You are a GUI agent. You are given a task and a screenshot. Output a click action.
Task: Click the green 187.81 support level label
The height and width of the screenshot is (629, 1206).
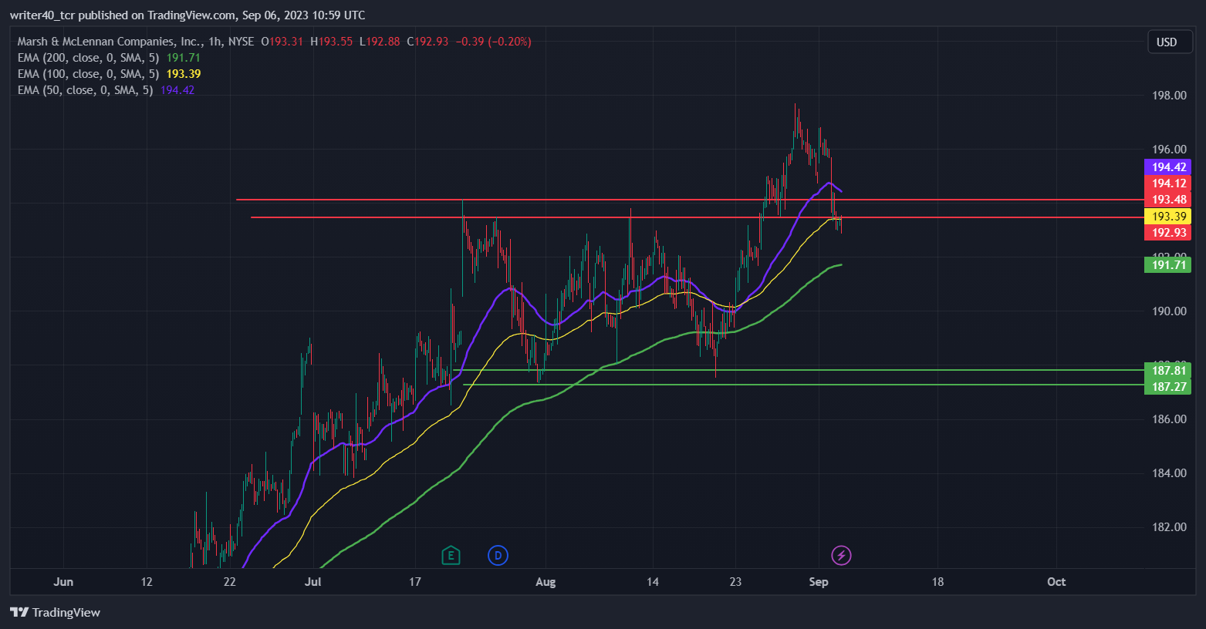point(1168,370)
